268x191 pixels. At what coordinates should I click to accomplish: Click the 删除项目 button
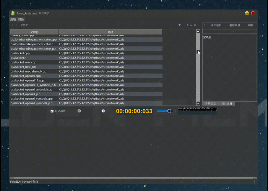(235, 25)
